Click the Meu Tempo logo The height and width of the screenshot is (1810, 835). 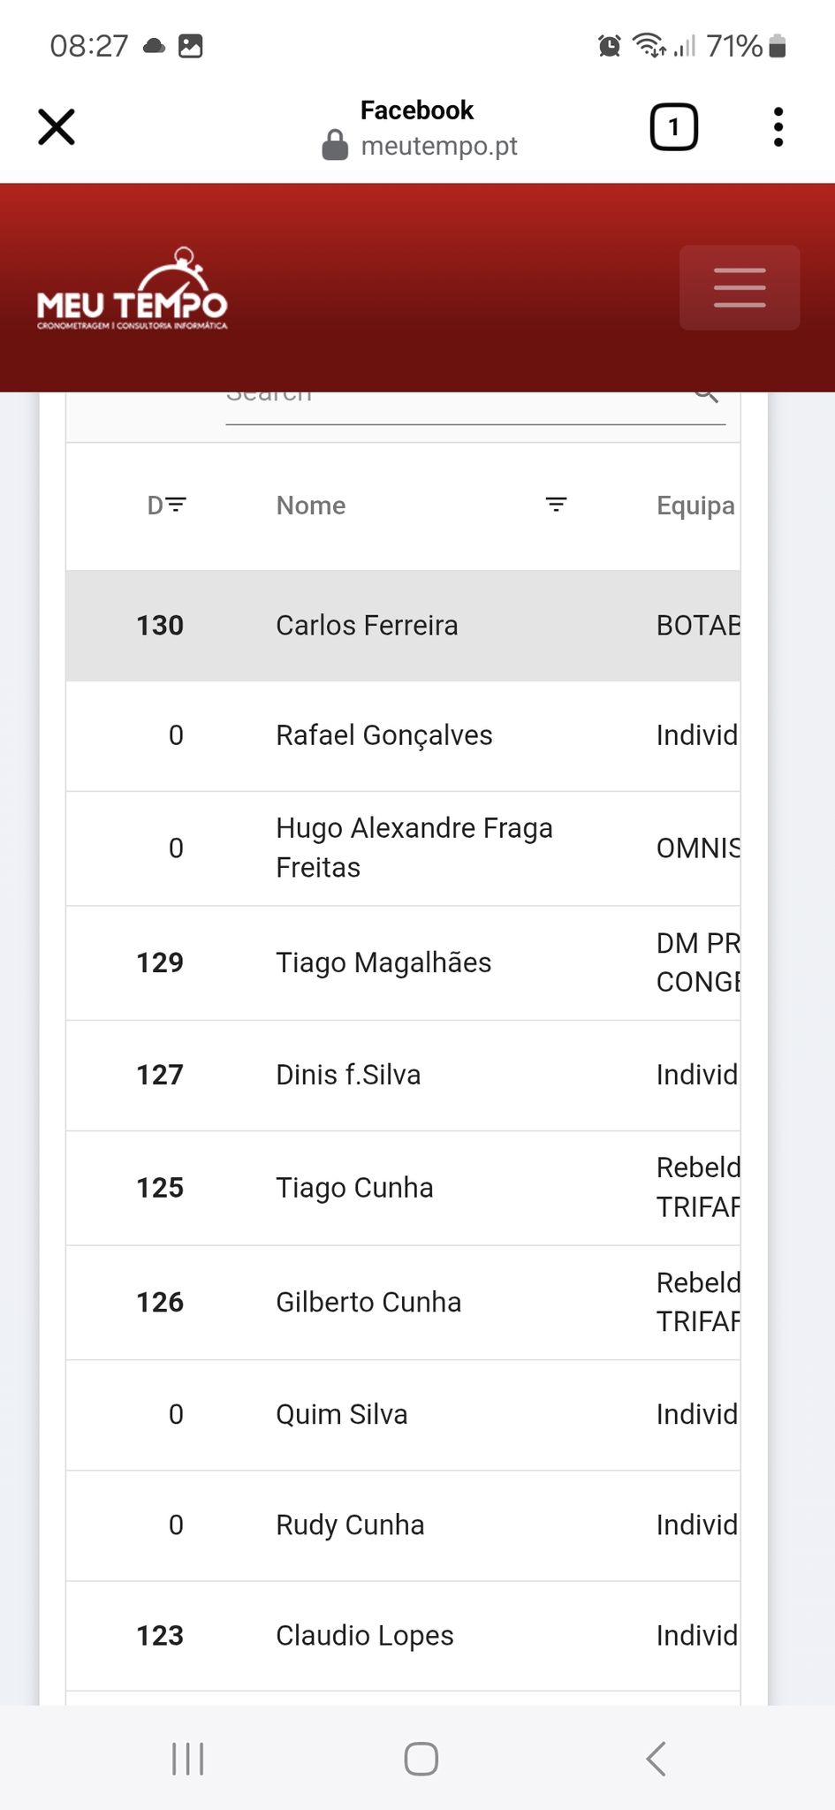point(133,289)
